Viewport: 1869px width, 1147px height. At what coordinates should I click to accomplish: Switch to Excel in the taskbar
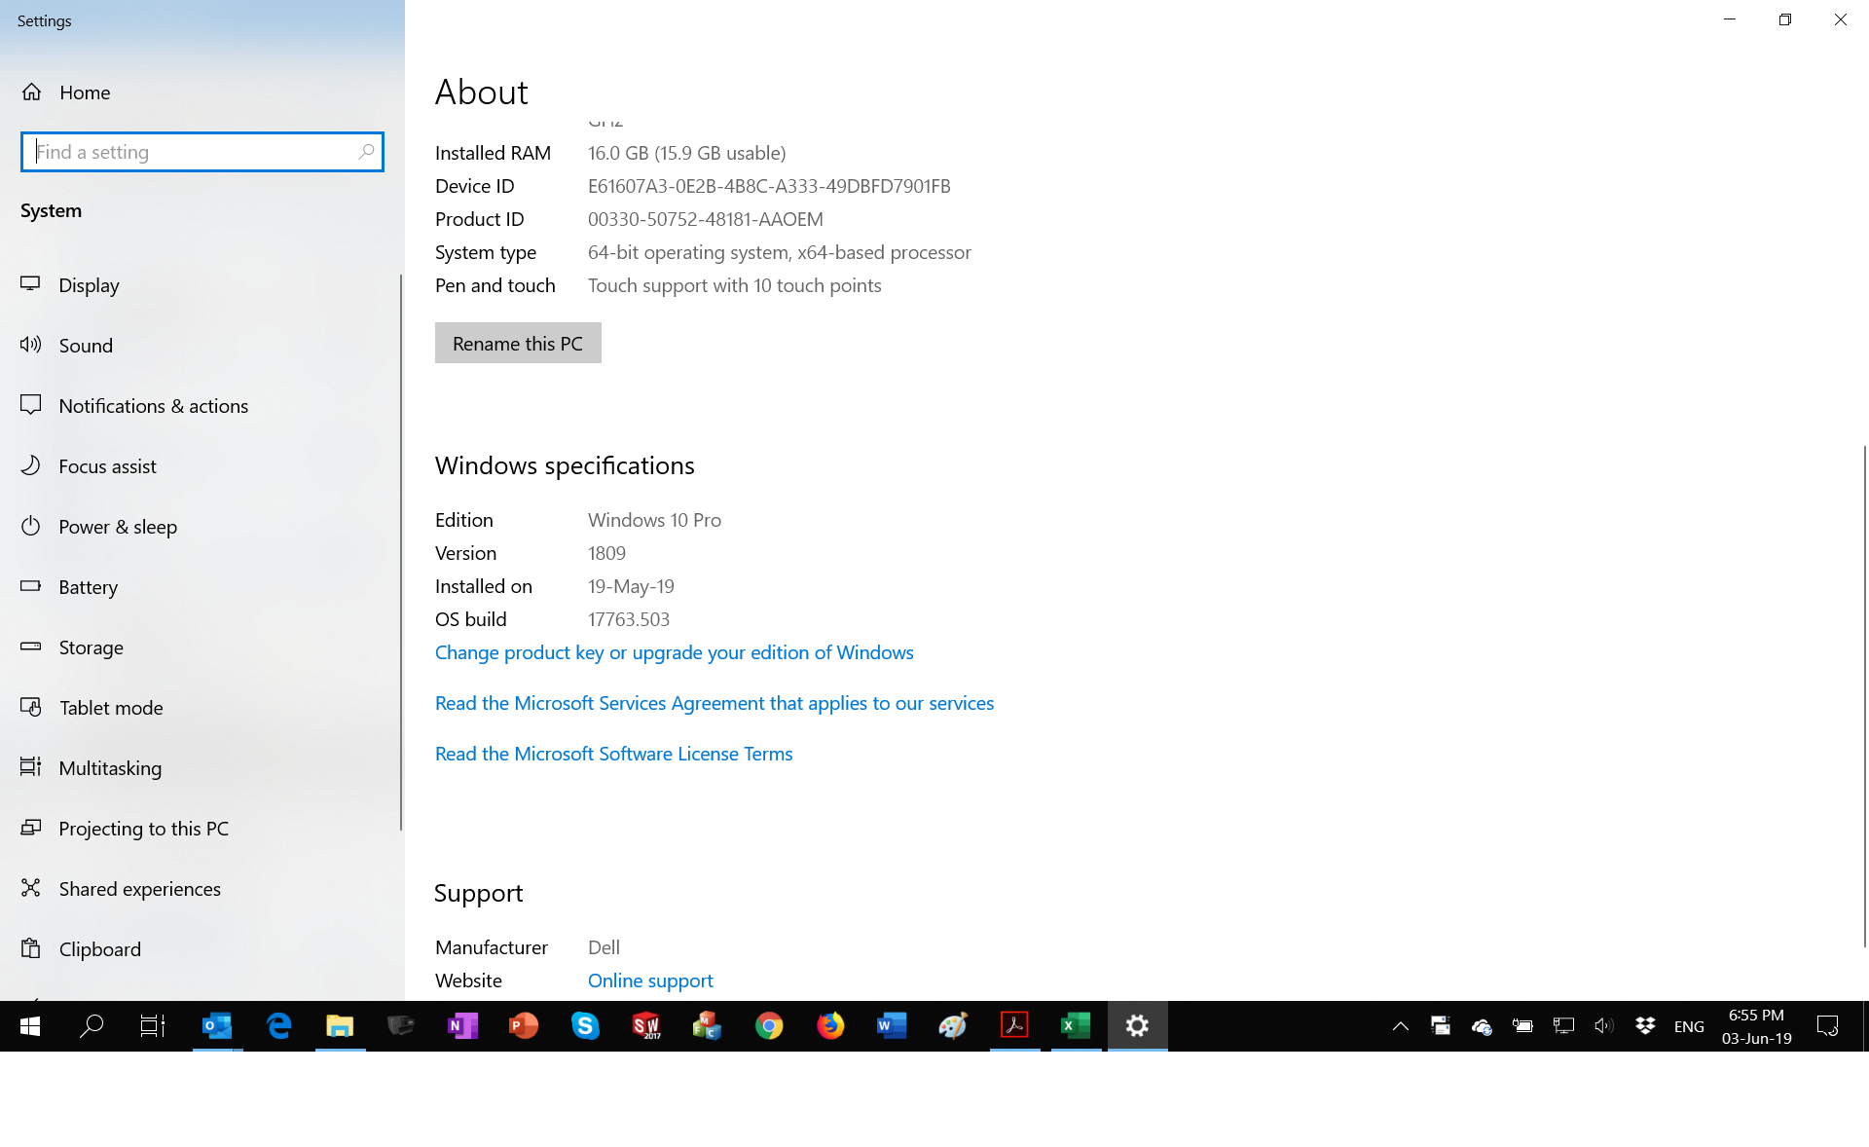click(x=1076, y=1025)
